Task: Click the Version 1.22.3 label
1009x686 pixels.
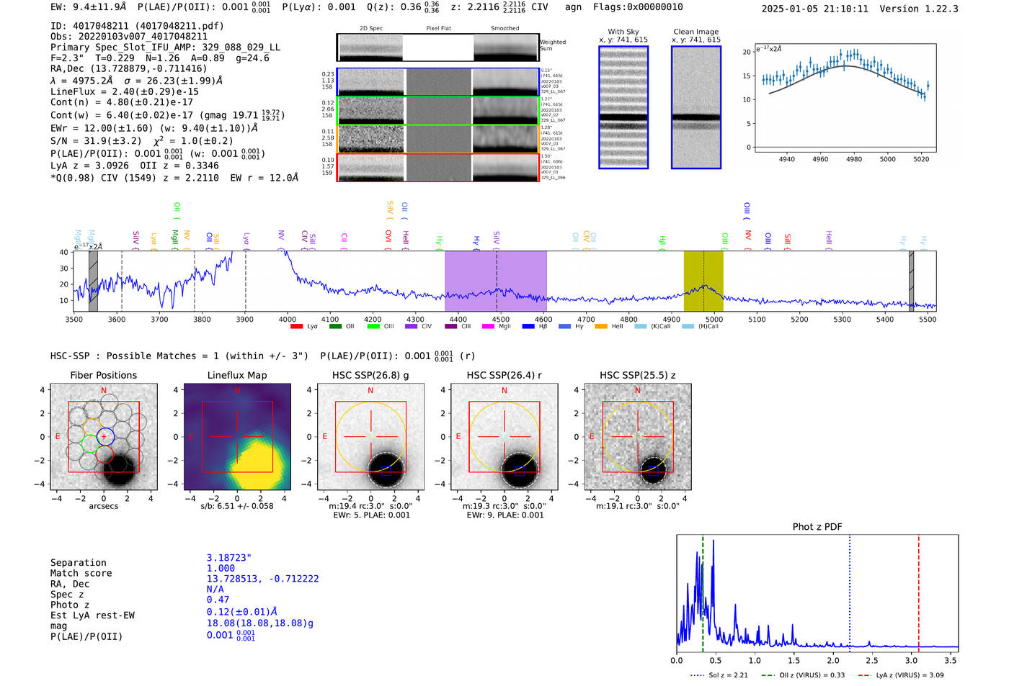Action: (919, 9)
